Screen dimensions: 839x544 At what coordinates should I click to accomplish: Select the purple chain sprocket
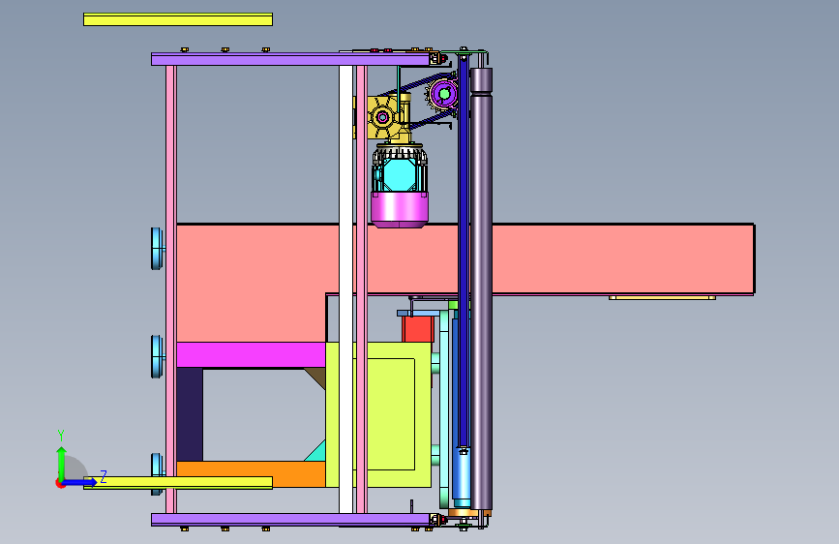pos(444,94)
